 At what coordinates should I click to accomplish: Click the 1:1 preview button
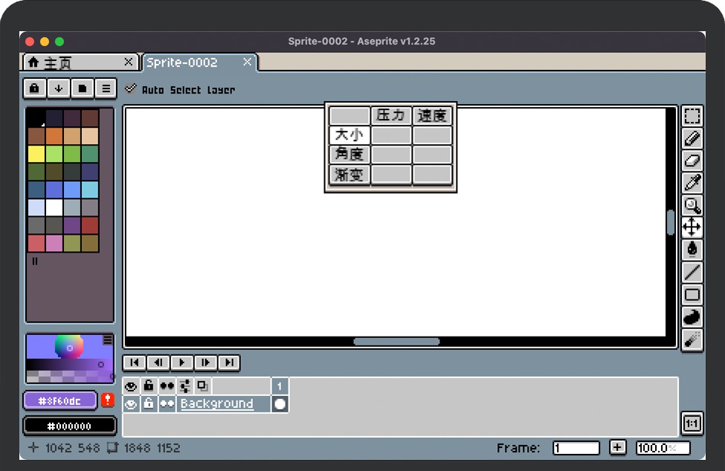692,423
